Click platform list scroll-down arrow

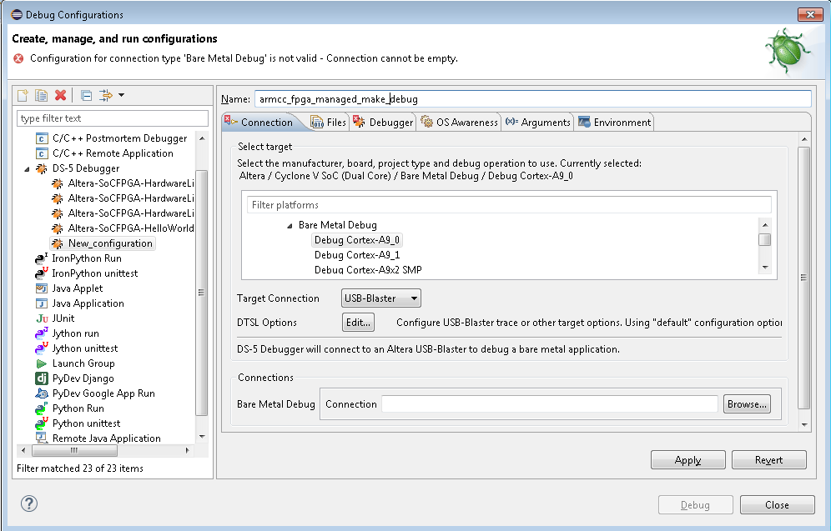click(765, 268)
